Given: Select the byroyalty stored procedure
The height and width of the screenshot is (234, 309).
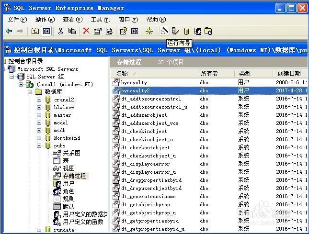Looking at the screenshot, I should tap(134, 83).
